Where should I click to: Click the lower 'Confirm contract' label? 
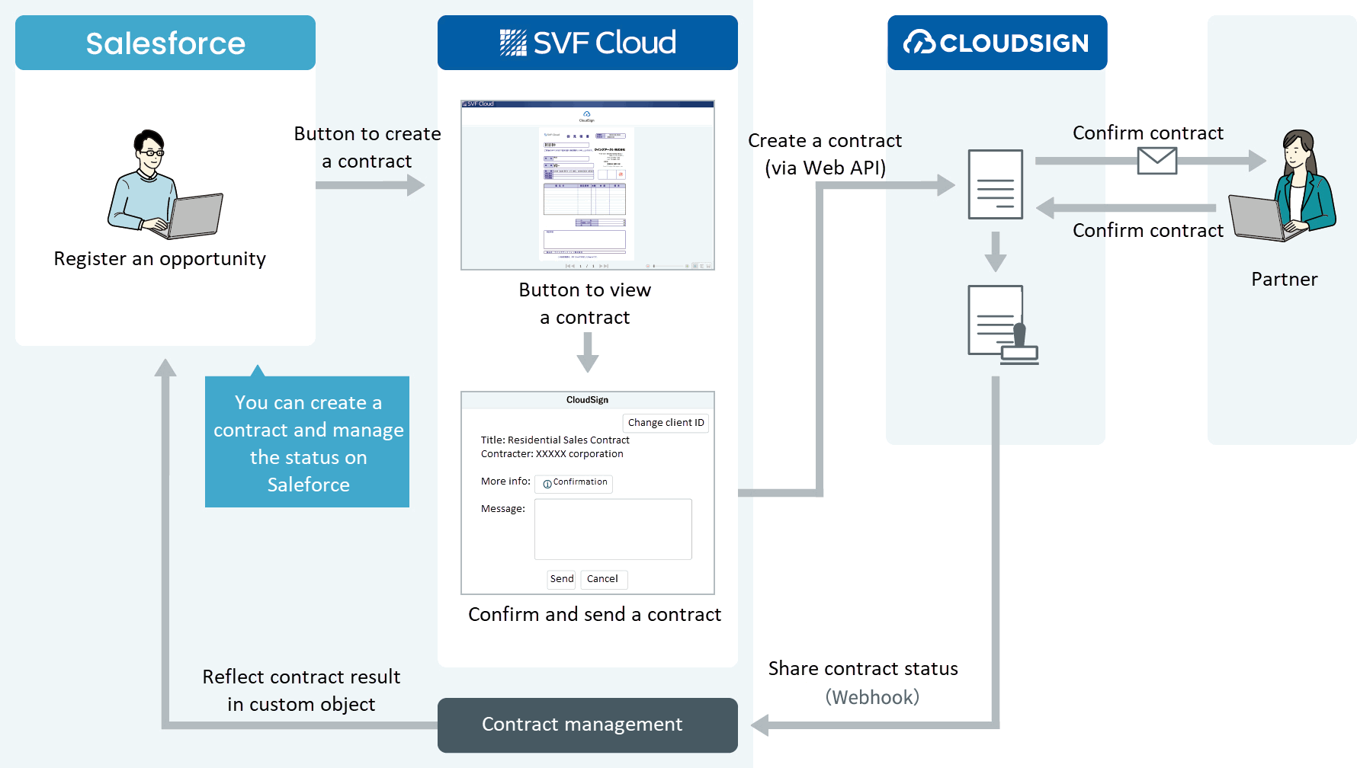tap(1148, 231)
